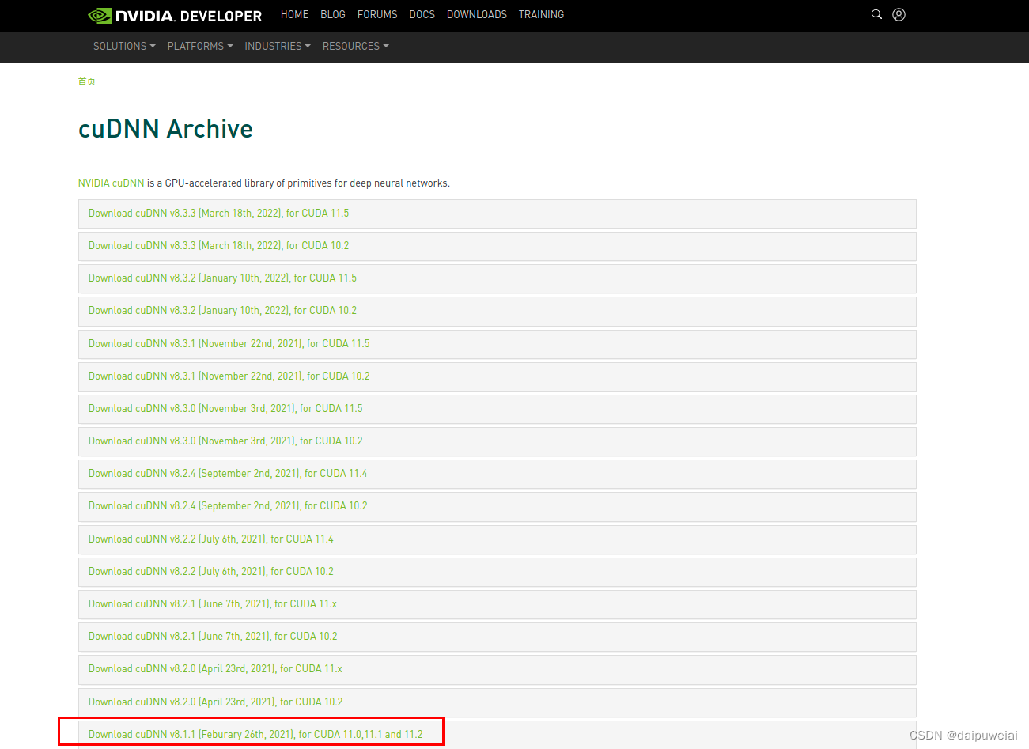Expand cuDNN v8.2.2 for CUDA 10.2
This screenshot has width=1029, height=749.
pos(497,572)
